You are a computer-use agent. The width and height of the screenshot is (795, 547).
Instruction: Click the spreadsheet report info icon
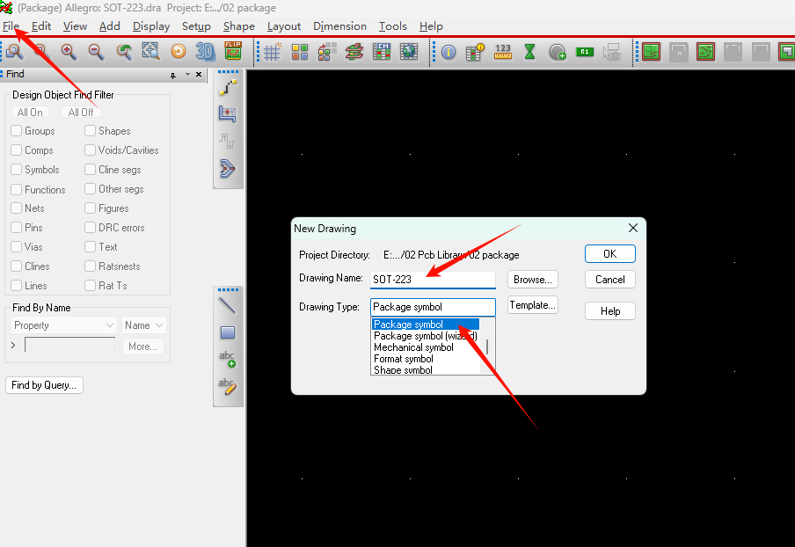475,52
